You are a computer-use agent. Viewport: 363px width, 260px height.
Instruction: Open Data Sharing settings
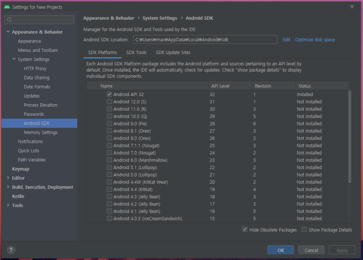tap(36, 78)
